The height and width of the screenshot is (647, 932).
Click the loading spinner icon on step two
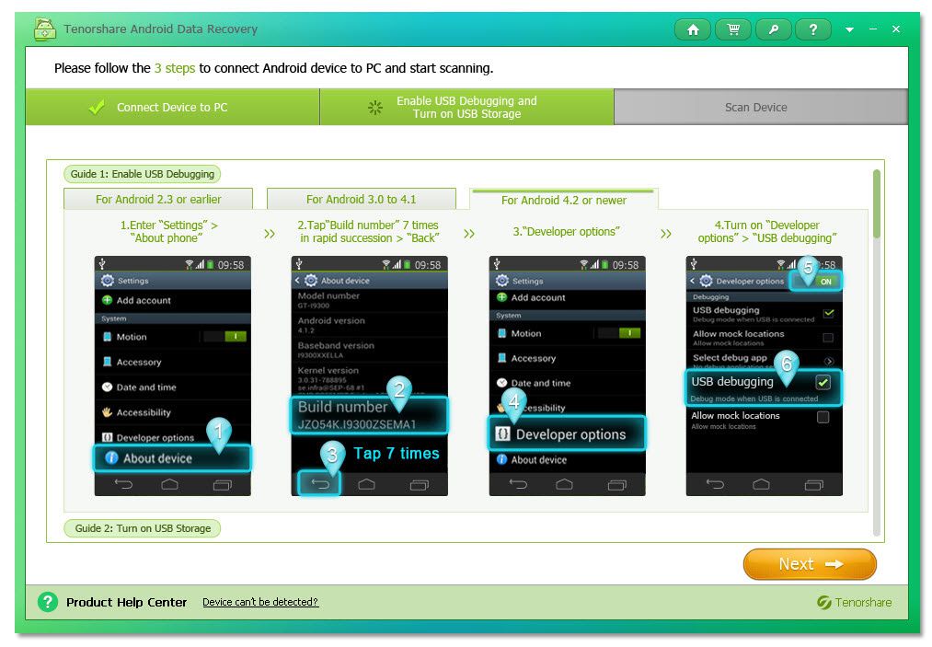(375, 108)
